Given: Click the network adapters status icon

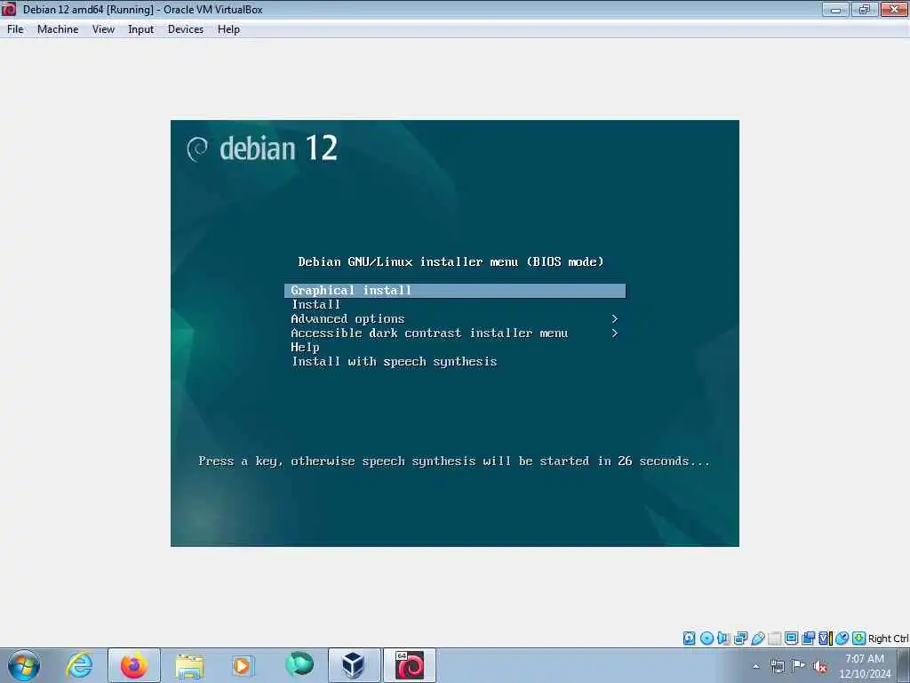Looking at the screenshot, I should tap(740, 639).
